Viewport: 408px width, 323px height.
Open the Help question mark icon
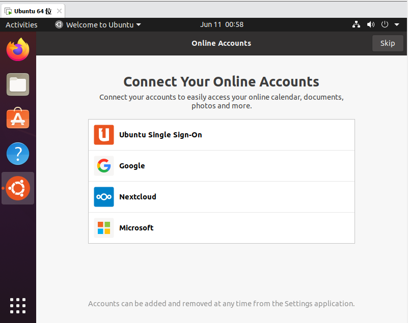pyautogui.click(x=18, y=153)
